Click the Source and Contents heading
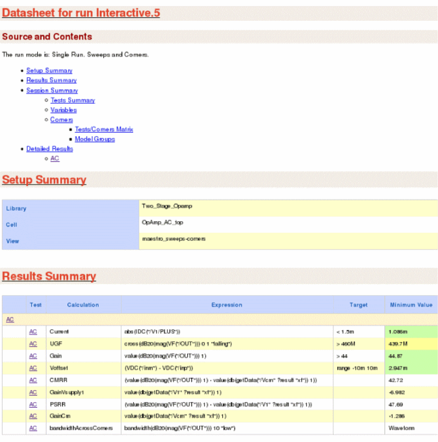Image resolution: width=438 pixels, height=442 pixels. point(47,37)
